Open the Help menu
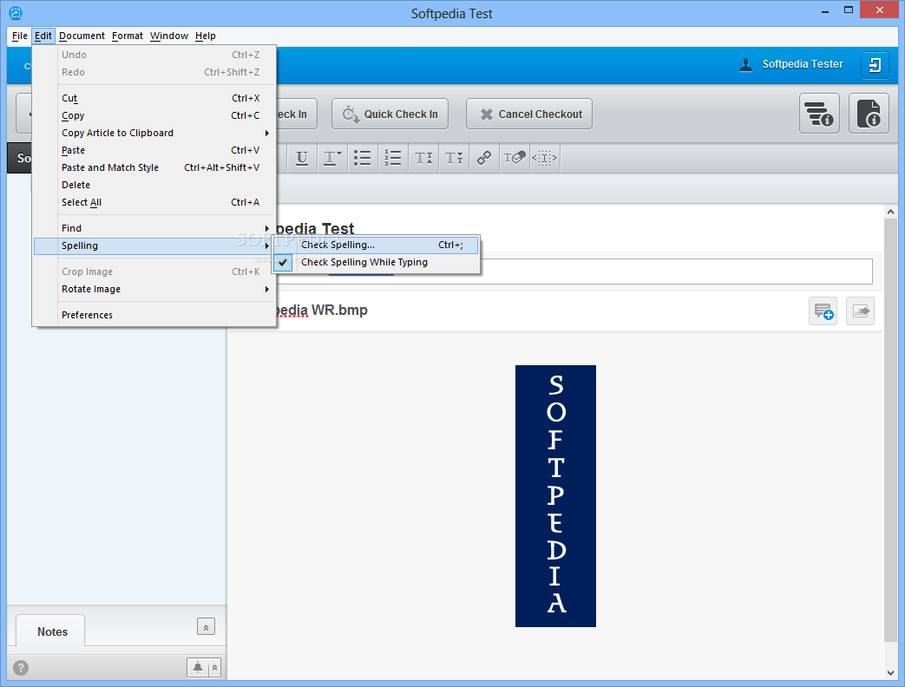 point(206,36)
